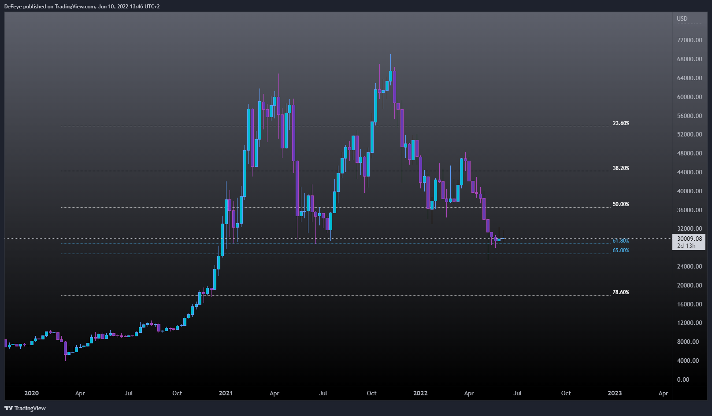Click the 78.60% Fibonacci level label
This screenshot has width=712, height=416.
click(x=621, y=292)
